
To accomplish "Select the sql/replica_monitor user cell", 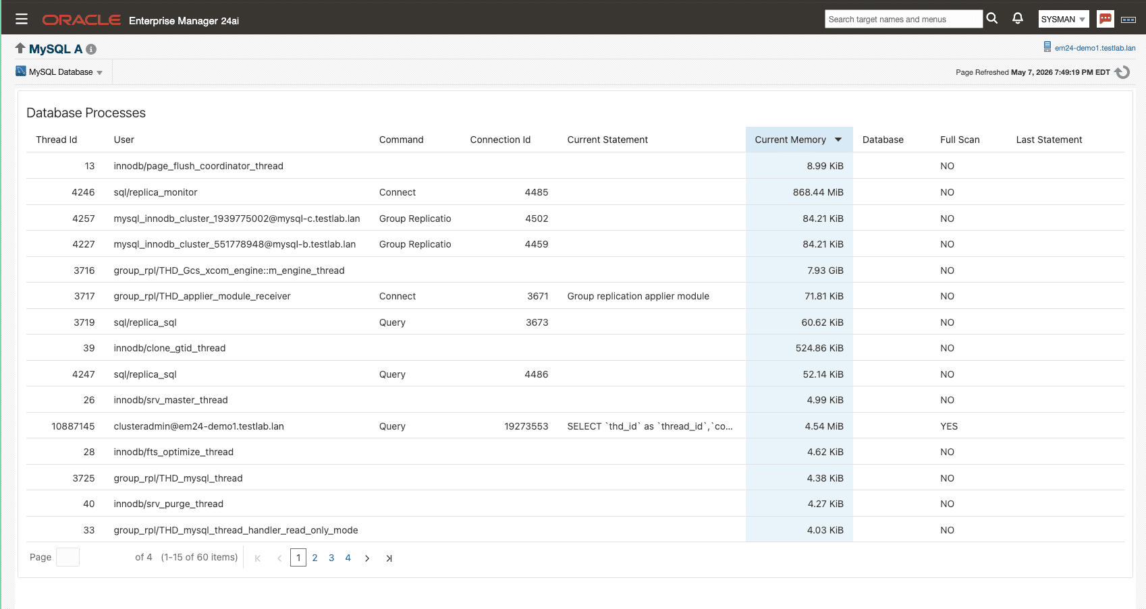I will [x=155, y=192].
